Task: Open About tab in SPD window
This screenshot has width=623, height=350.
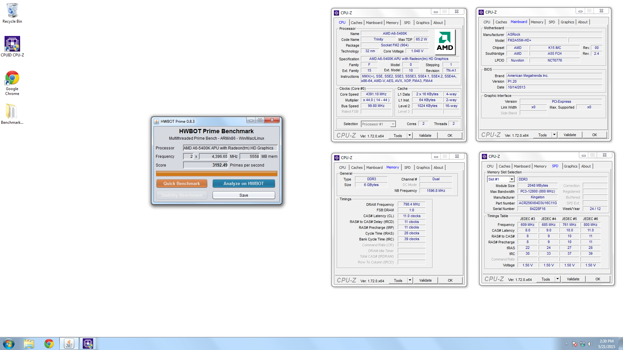Action: (586, 166)
